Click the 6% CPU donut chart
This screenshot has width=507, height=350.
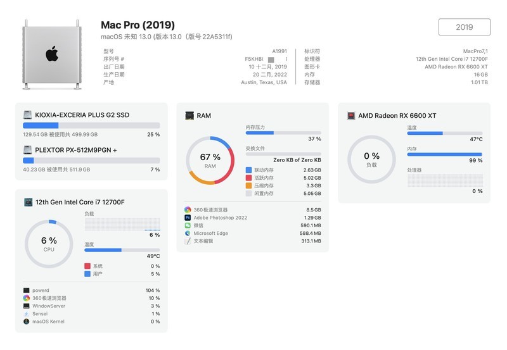49,244
